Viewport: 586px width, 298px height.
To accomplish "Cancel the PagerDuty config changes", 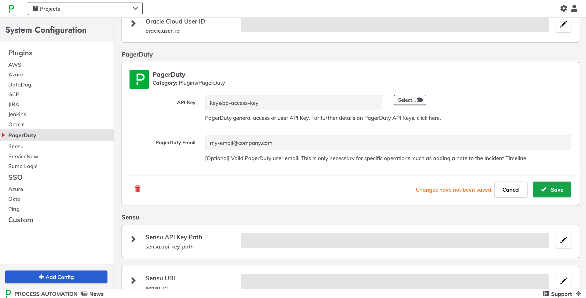I will pos(511,189).
